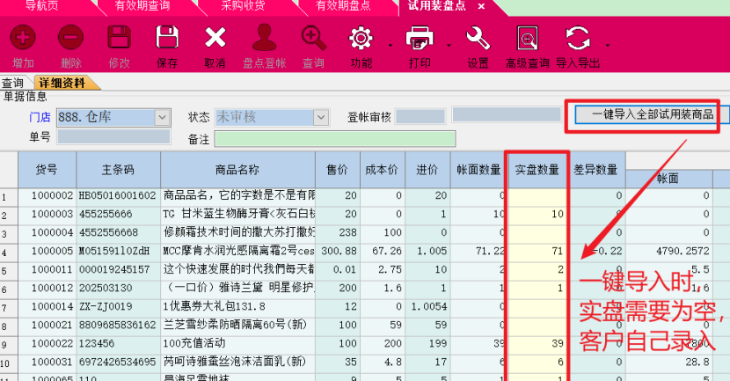Click the barcode cell 455255666
Image resolution: width=730 pixels, height=381 pixels.
[118, 214]
